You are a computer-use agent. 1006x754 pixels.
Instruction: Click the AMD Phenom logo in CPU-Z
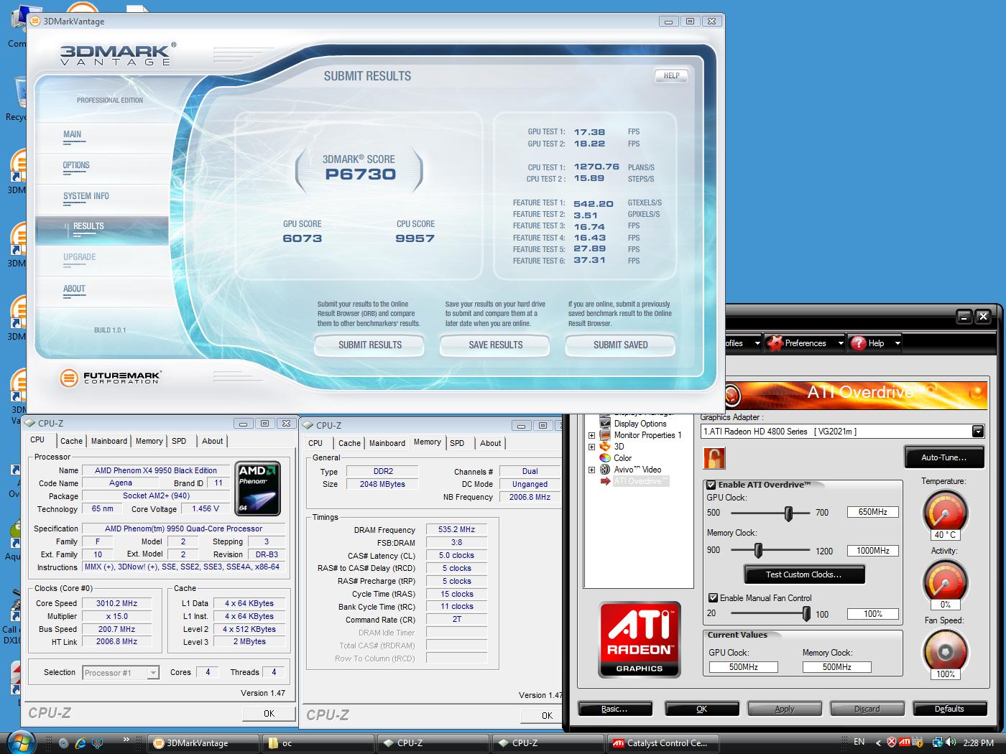click(257, 488)
